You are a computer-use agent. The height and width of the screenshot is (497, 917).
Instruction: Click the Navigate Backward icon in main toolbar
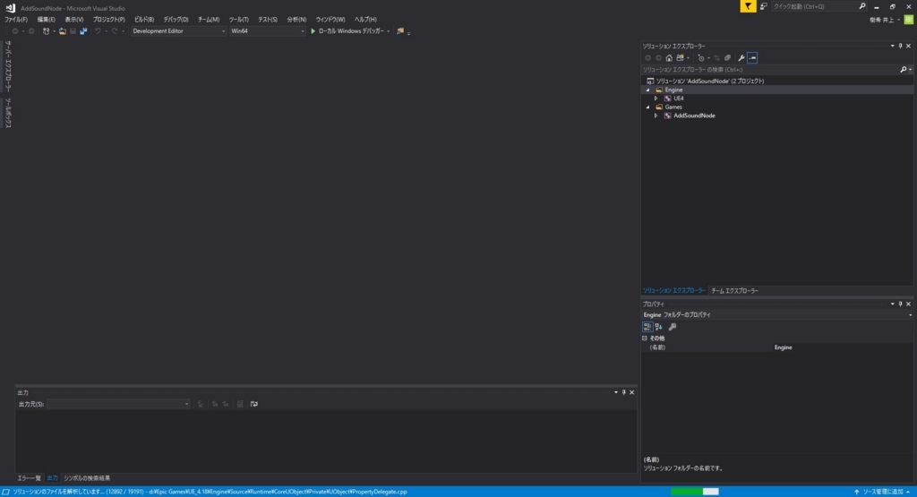pos(15,31)
